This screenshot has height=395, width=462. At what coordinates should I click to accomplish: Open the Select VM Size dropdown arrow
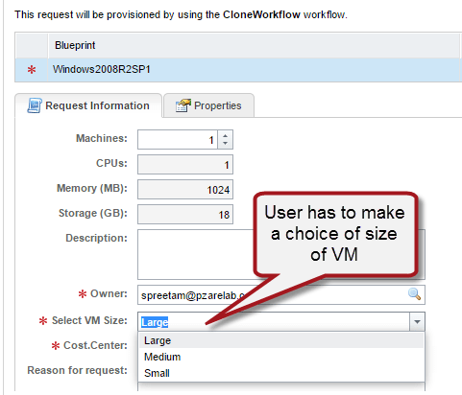(417, 321)
